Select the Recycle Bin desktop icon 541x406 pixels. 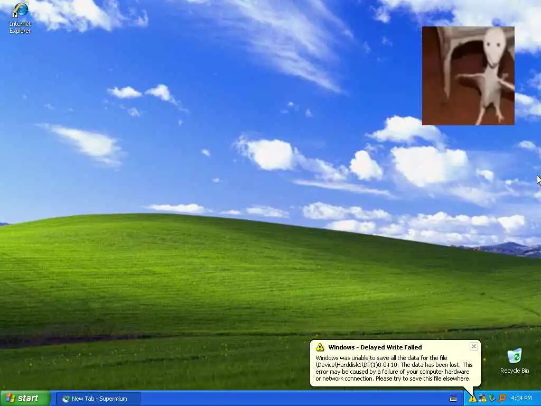point(515,361)
